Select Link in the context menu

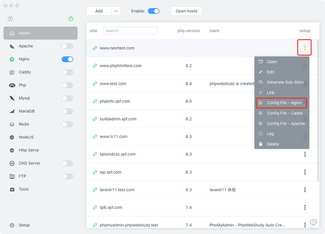point(282,93)
